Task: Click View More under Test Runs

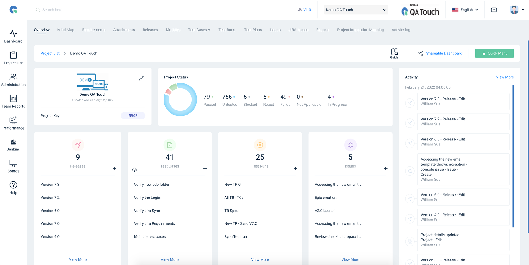Action: click(x=260, y=259)
